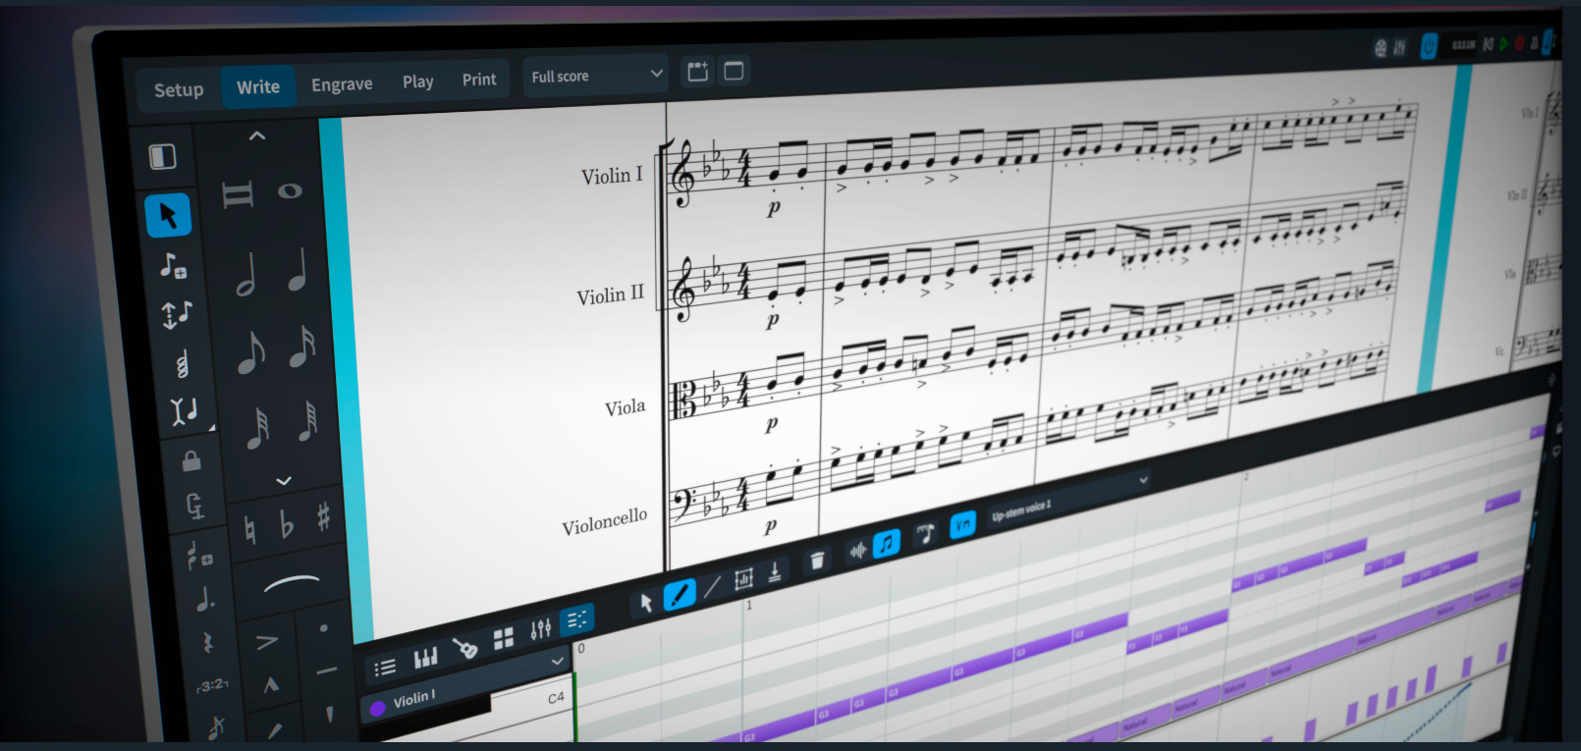Toggle the chord input stacked notes icon
This screenshot has height=751, width=1581.
click(x=182, y=364)
